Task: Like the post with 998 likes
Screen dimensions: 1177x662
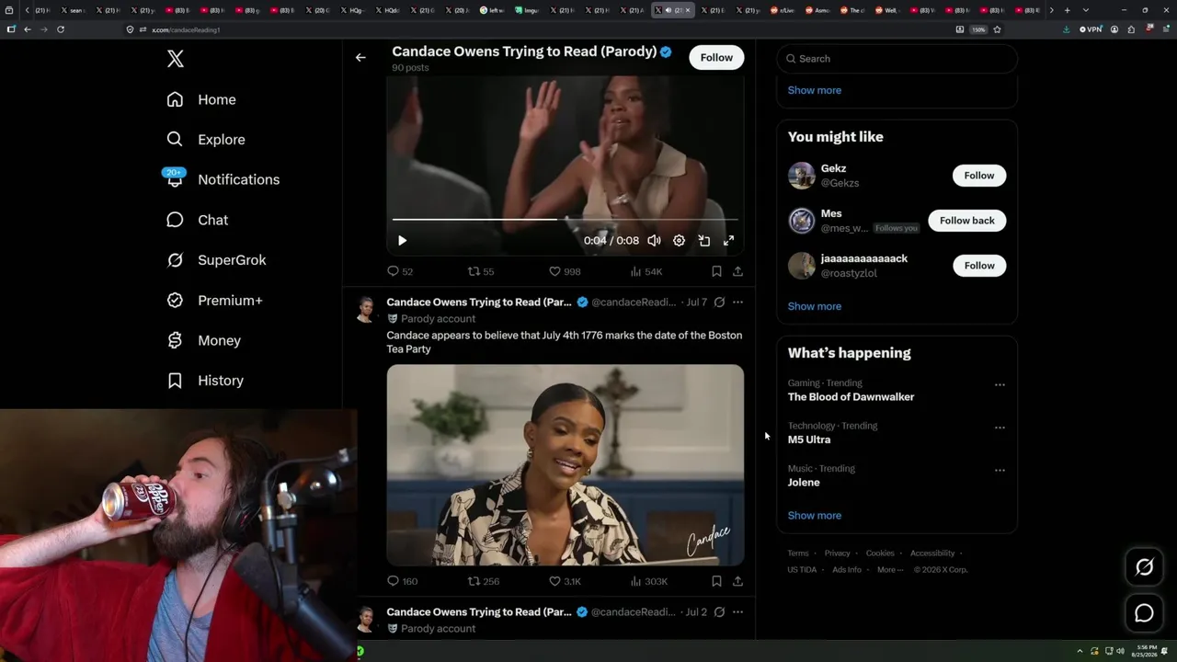Action: [564, 271]
